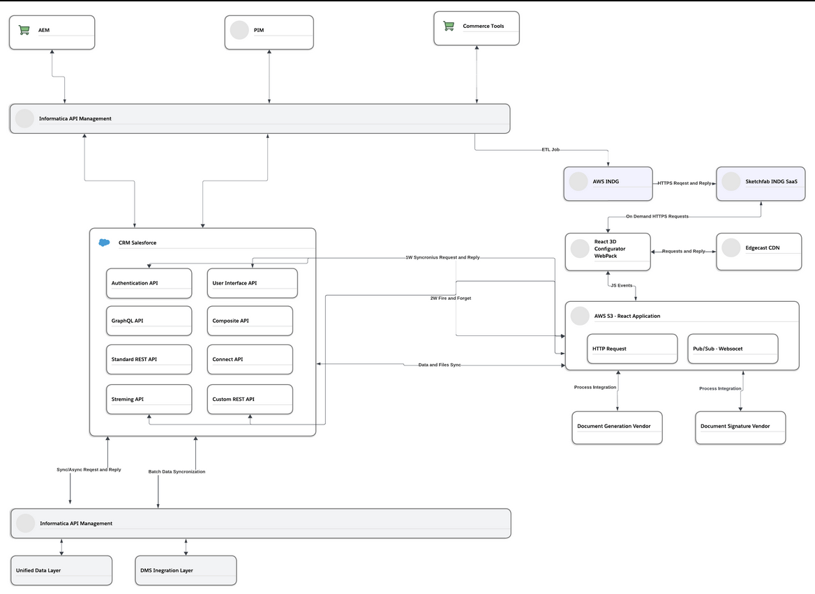Click the CRM Salesforce title text
This screenshot has width=815, height=594.
pos(137,243)
